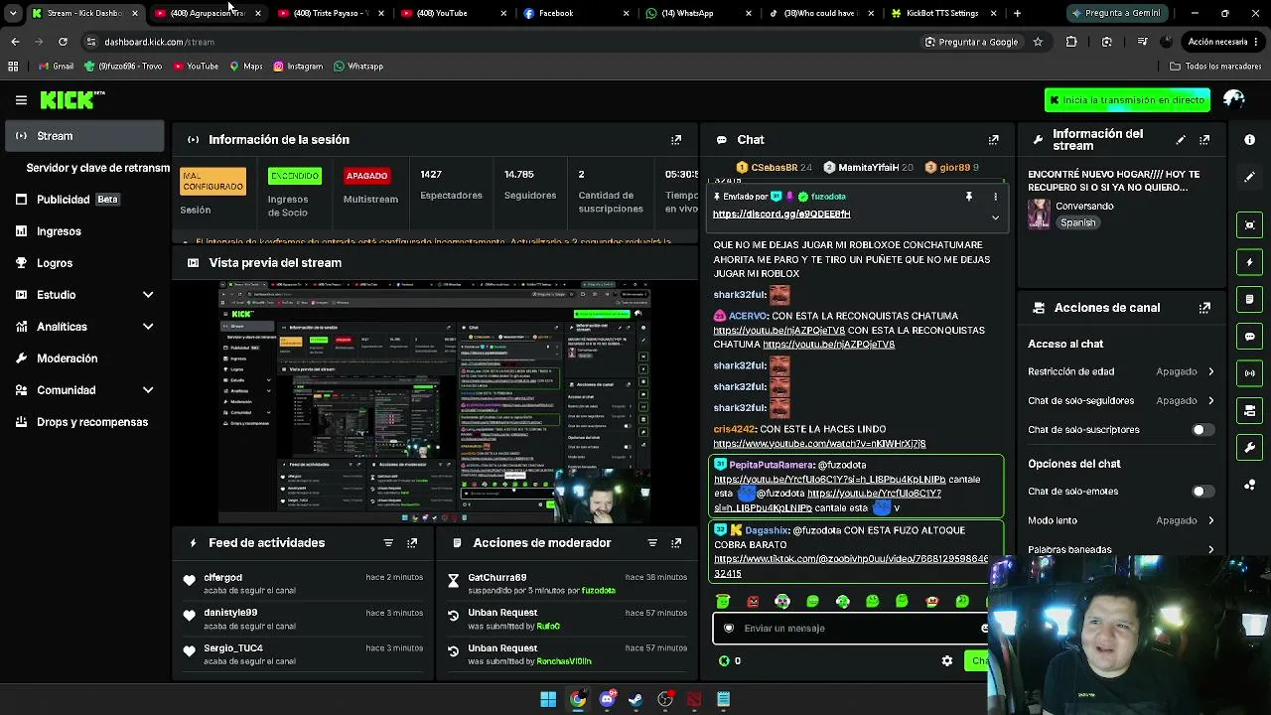Open Logros in the sidebar
Image resolution: width=1271 pixels, height=715 pixels.
(x=84, y=263)
